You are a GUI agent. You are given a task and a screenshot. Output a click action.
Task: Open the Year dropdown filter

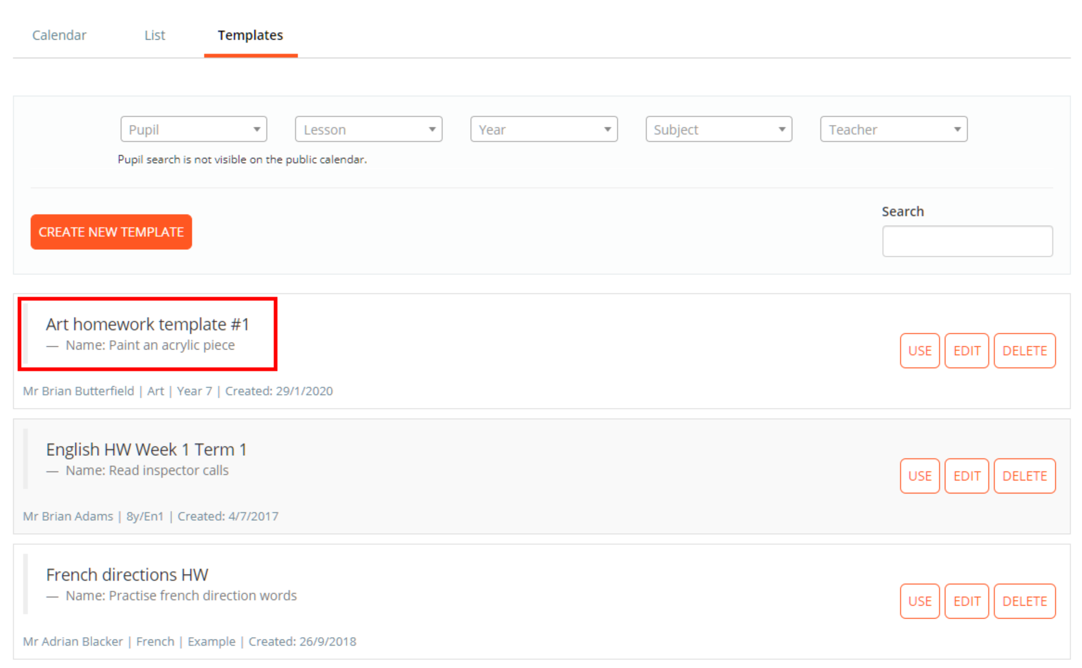pos(544,129)
